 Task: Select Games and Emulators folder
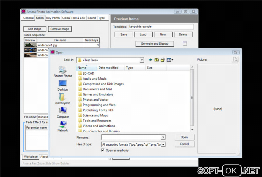(x=96, y=94)
